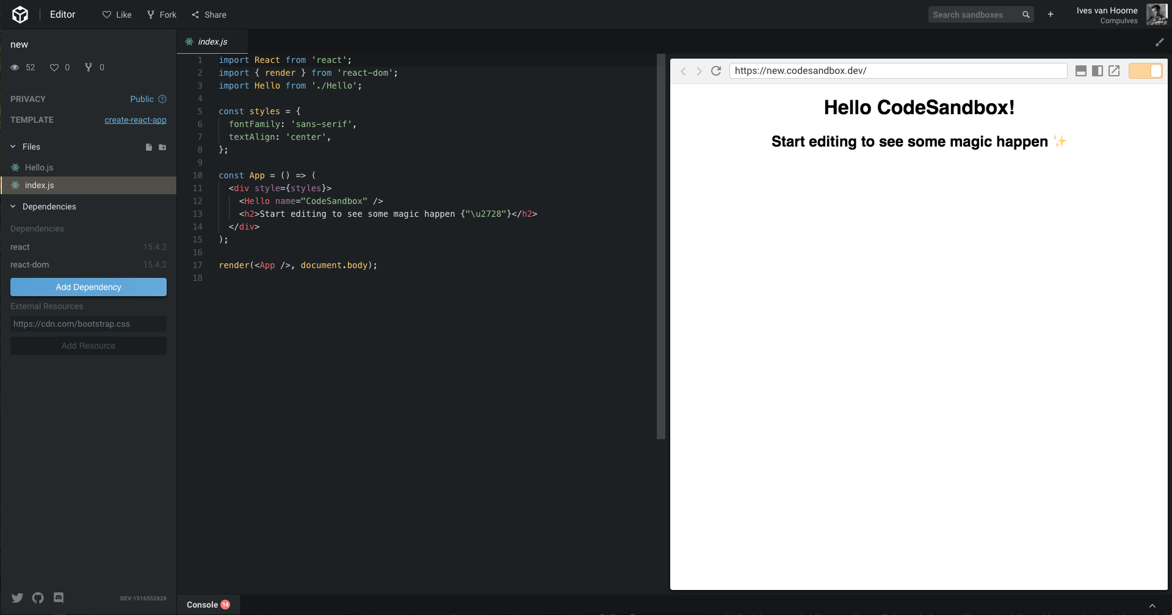Click the code editor vertical scrollbar
The height and width of the screenshot is (615, 1172).
(x=661, y=246)
